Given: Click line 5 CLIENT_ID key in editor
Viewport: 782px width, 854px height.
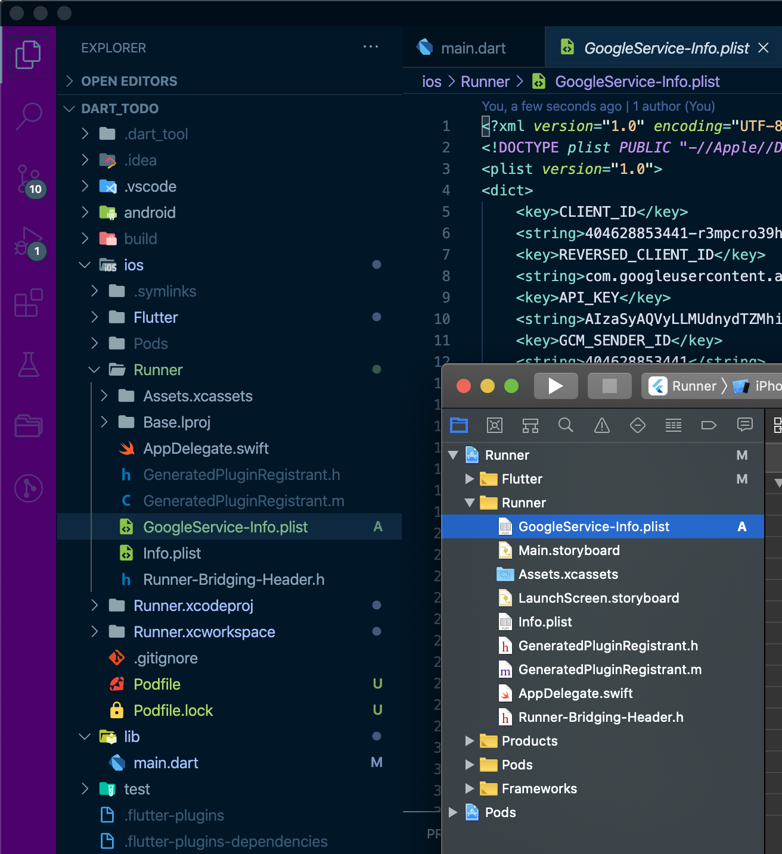Looking at the screenshot, I should 602,212.
